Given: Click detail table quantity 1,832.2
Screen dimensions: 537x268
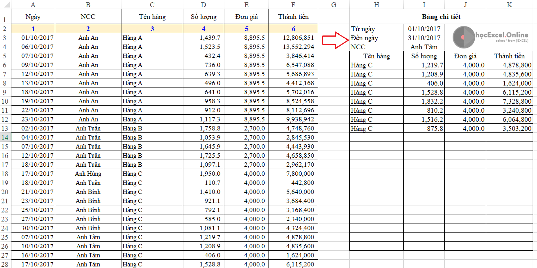Looking at the screenshot, I should click(x=424, y=101).
